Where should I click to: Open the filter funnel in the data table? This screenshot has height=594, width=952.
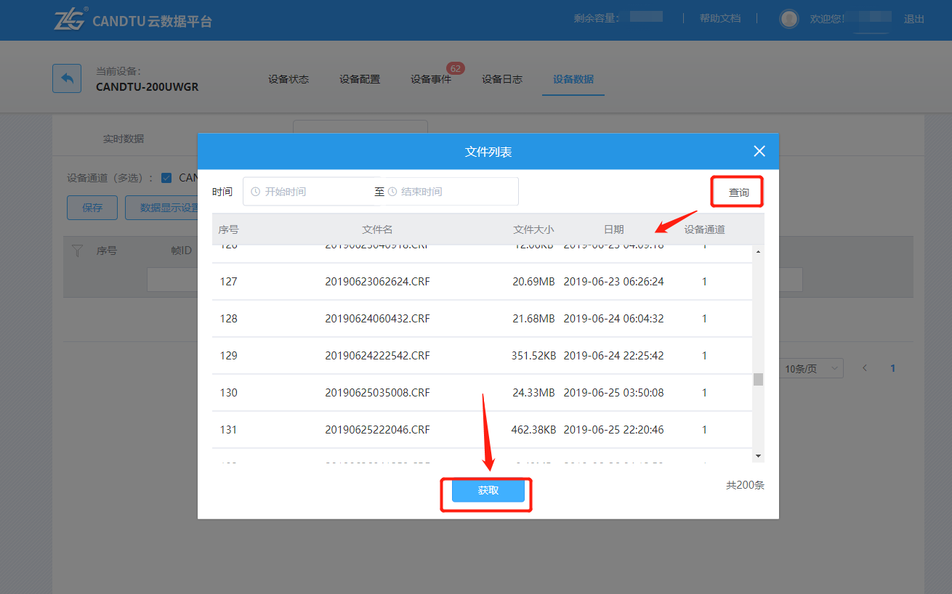coord(77,250)
